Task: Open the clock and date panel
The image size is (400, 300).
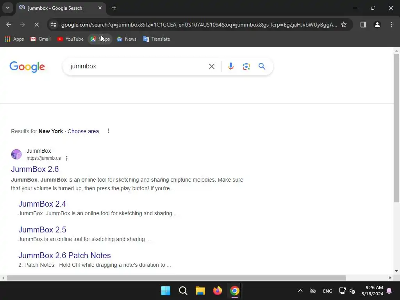Action: pyautogui.click(x=372, y=291)
